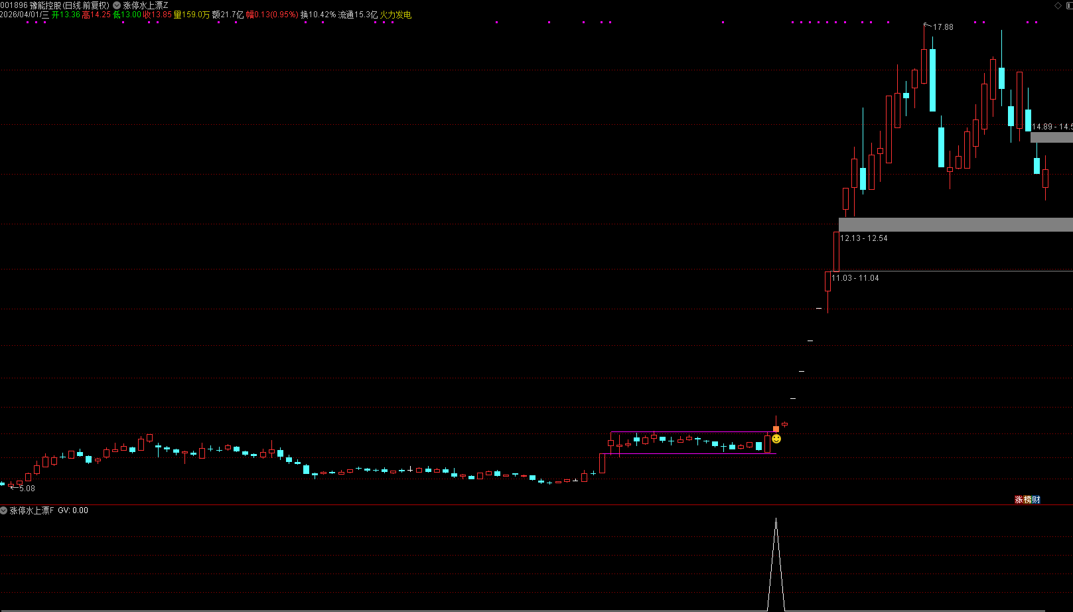This screenshot has height=612, width=1073.
Task: Select the 涨停水上漂F sub-chart indicator label
Action: point(31,510)
